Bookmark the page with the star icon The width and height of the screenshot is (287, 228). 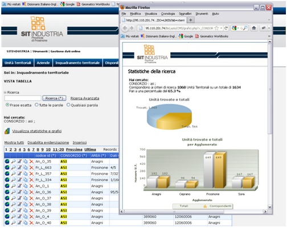pyautogui.click(x=216, y=28)
